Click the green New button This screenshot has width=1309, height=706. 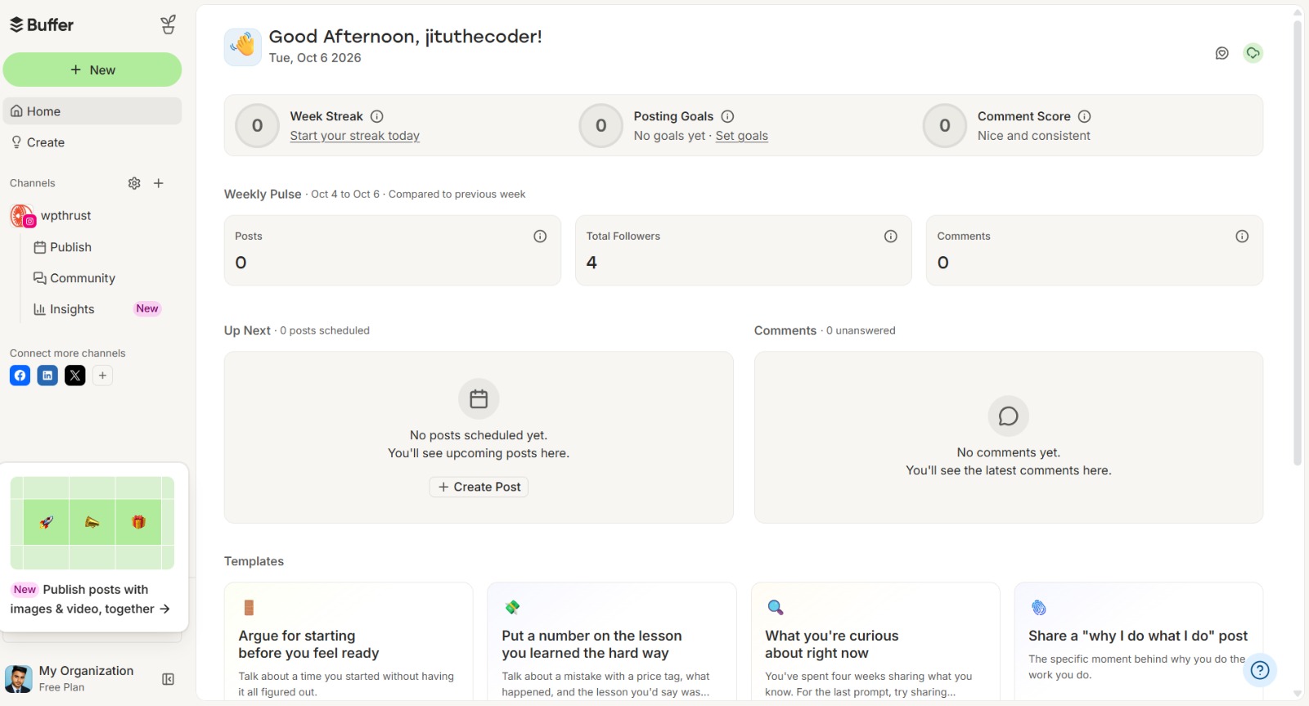click(x=92, y=70)
